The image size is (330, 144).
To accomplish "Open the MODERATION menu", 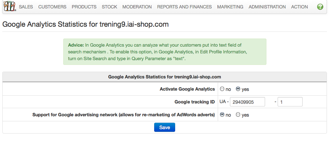I will pyautogui.click(x=137, y=7).
